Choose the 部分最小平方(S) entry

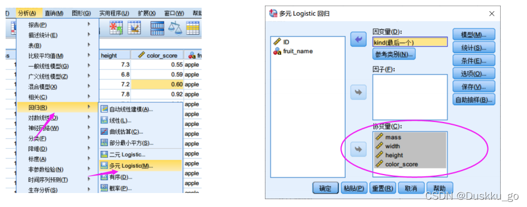tap(141, 143)
